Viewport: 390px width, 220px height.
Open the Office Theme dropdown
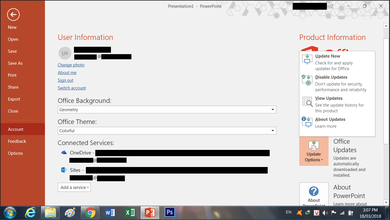click(167, 131)
